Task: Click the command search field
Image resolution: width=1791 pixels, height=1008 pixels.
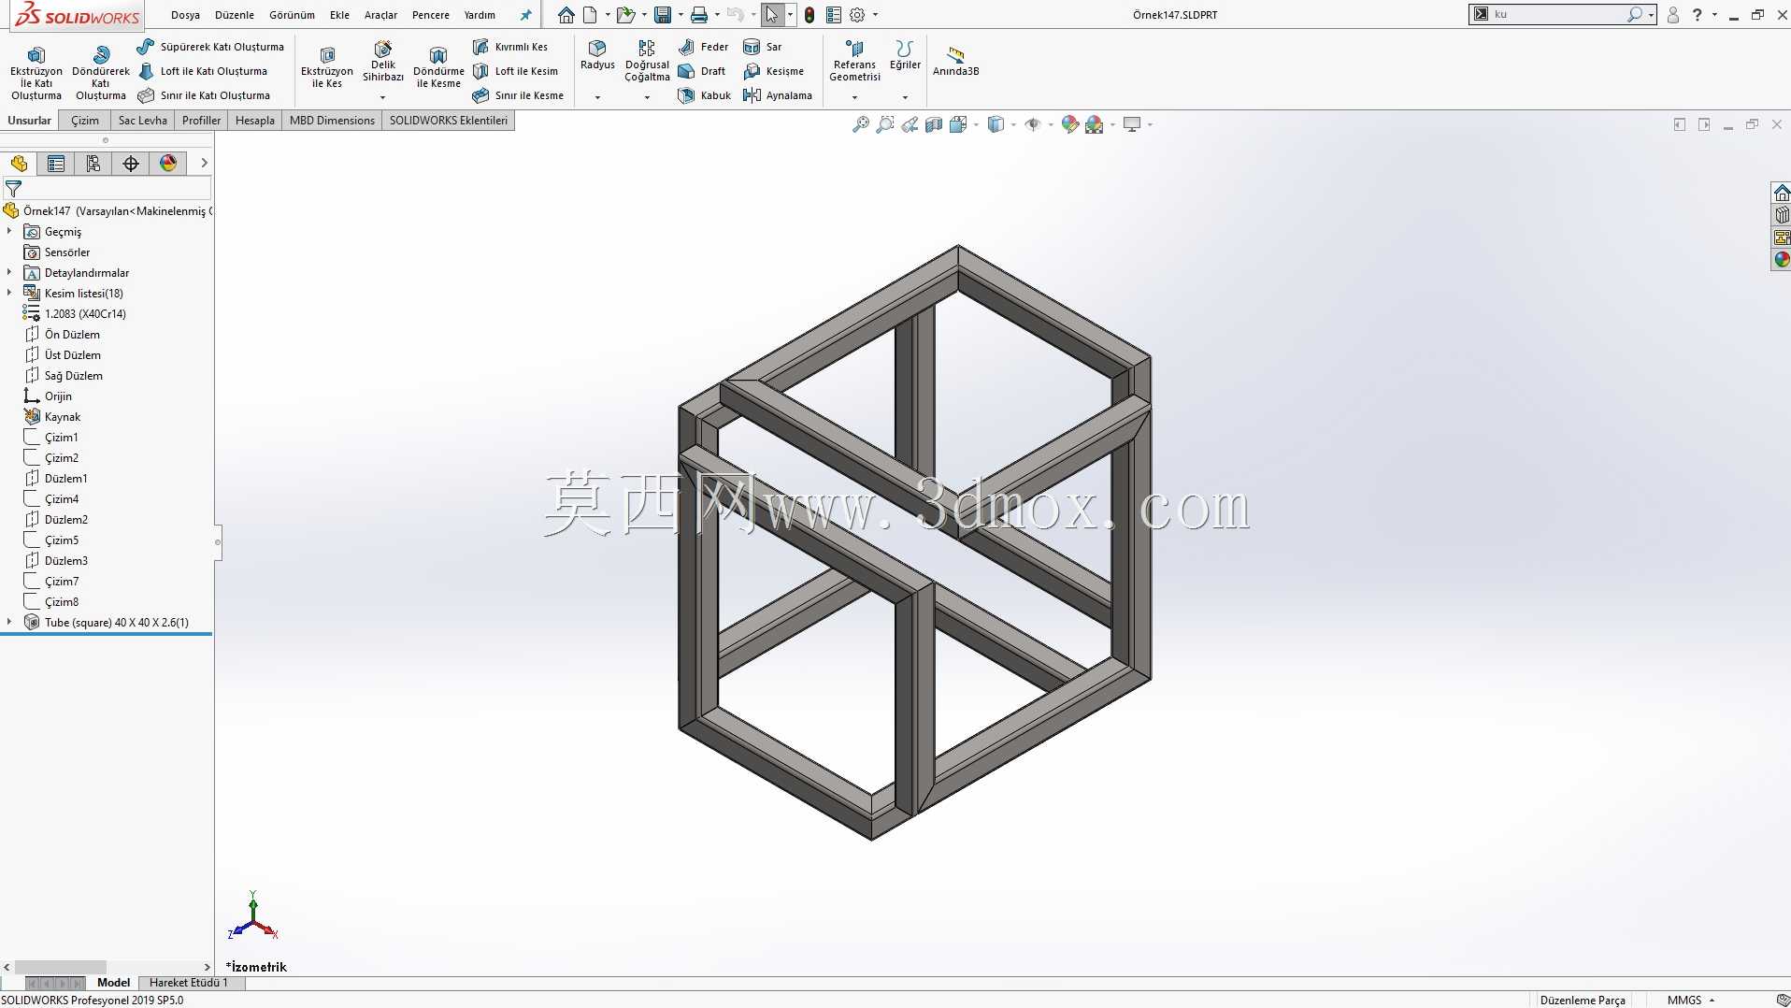Action: pos(1556,14)
